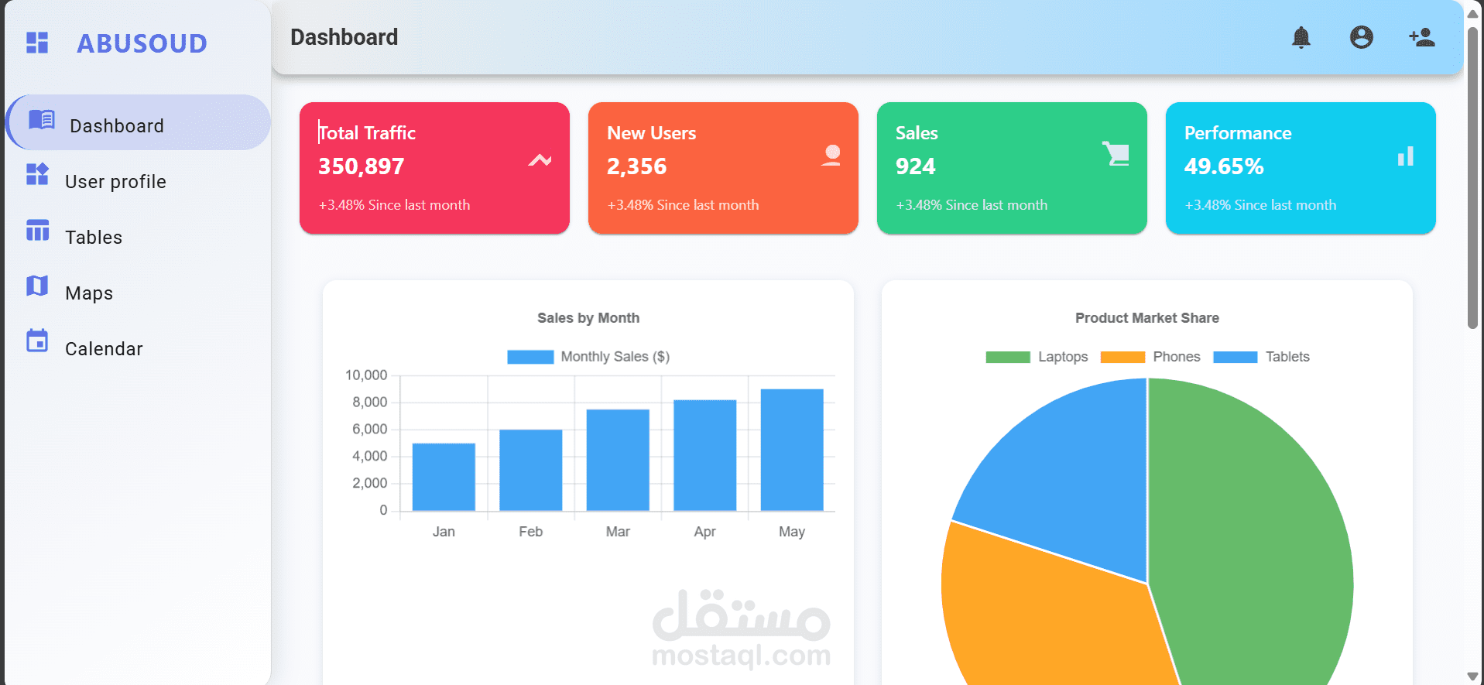Click the Calendar icon in sidebar

pyautogui.click(x=37, y=341)
